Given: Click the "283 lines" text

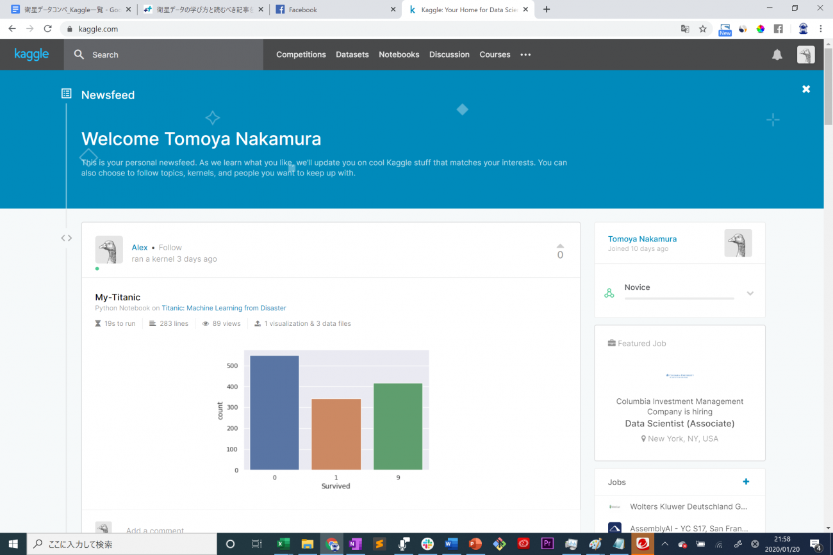Looking at the screenshot, I should [174, 324].
